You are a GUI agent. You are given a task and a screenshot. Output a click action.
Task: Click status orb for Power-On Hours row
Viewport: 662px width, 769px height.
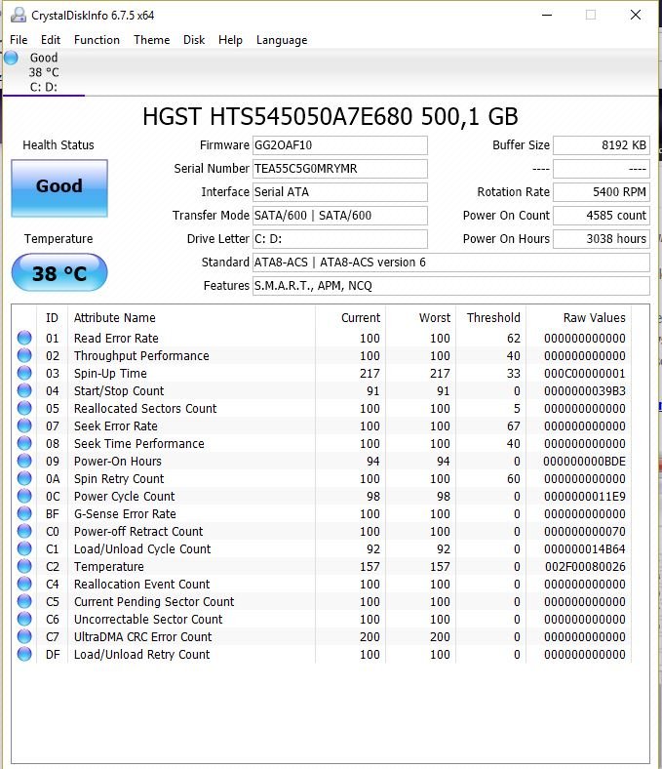[x=24, y=461]
